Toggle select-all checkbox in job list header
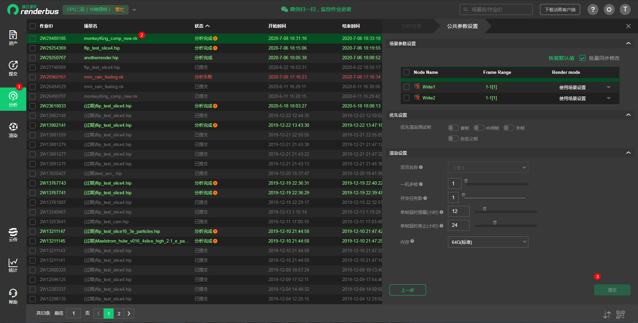 [33, 26]
